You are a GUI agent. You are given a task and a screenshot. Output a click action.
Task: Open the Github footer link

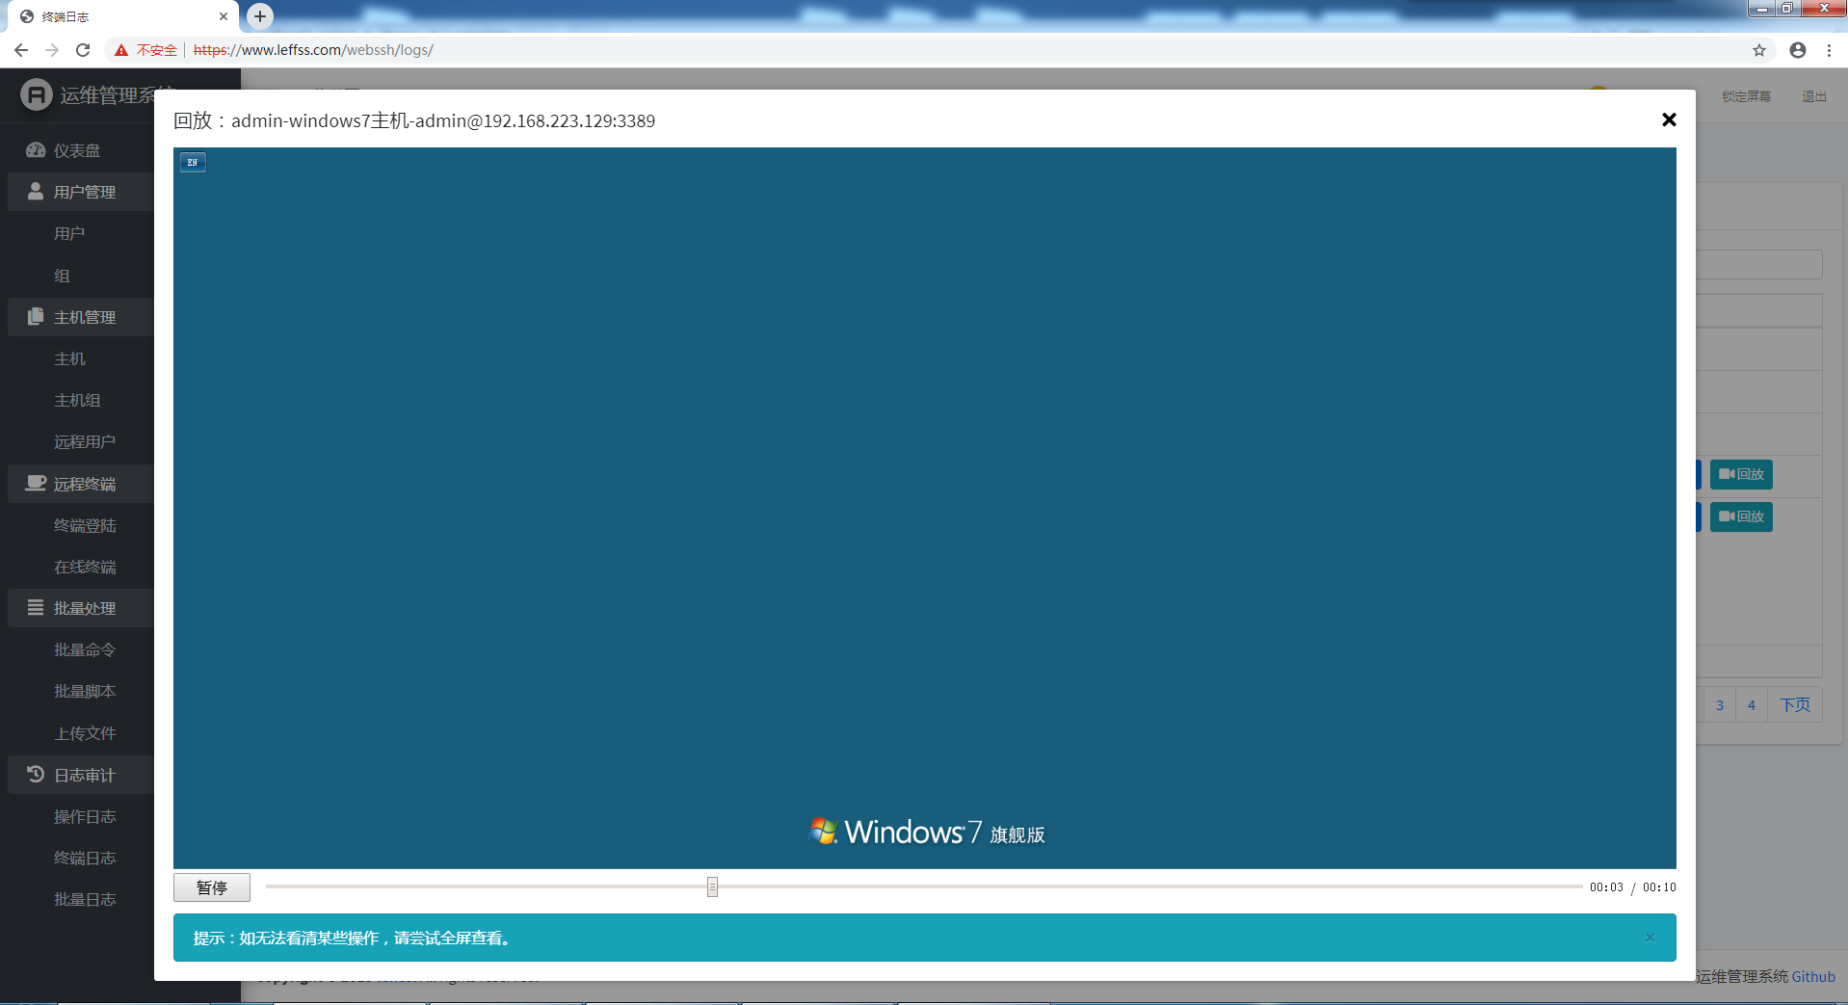(1813, 976)
